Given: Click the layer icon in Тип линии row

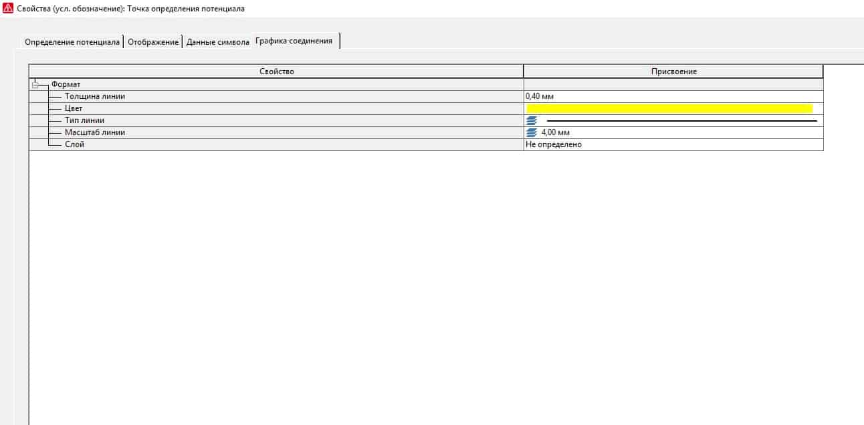Looking at the screenshot, I should tap(532, 120).
